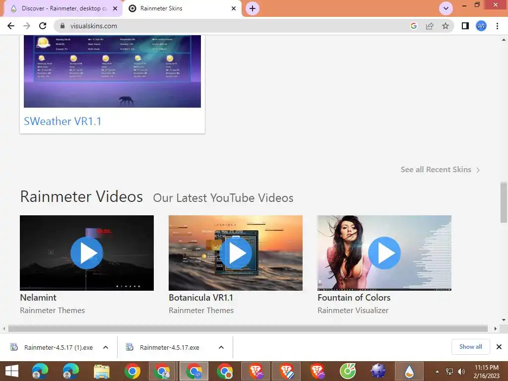This screenshot has width=508, height=381.
Task: Close the Rainmeter Skins tab
Action: click(x=234, y=8)
